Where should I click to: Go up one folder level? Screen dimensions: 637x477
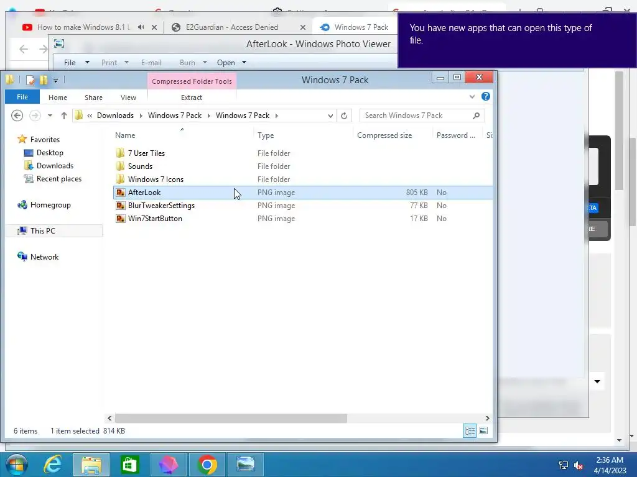64,116
